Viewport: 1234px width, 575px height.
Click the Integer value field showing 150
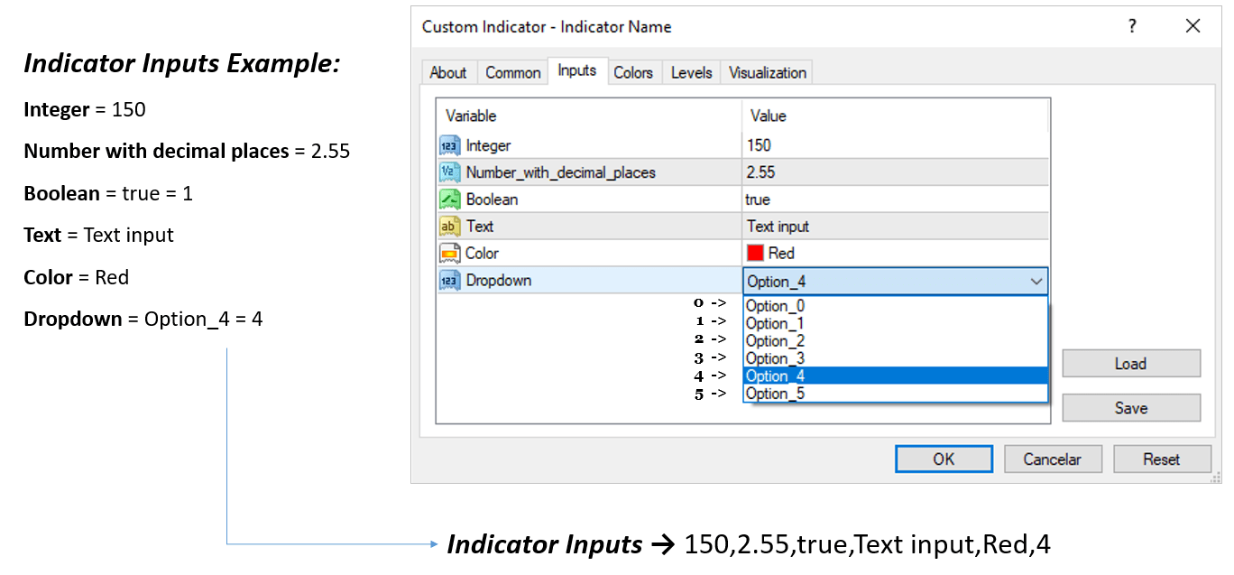(812, 144)
